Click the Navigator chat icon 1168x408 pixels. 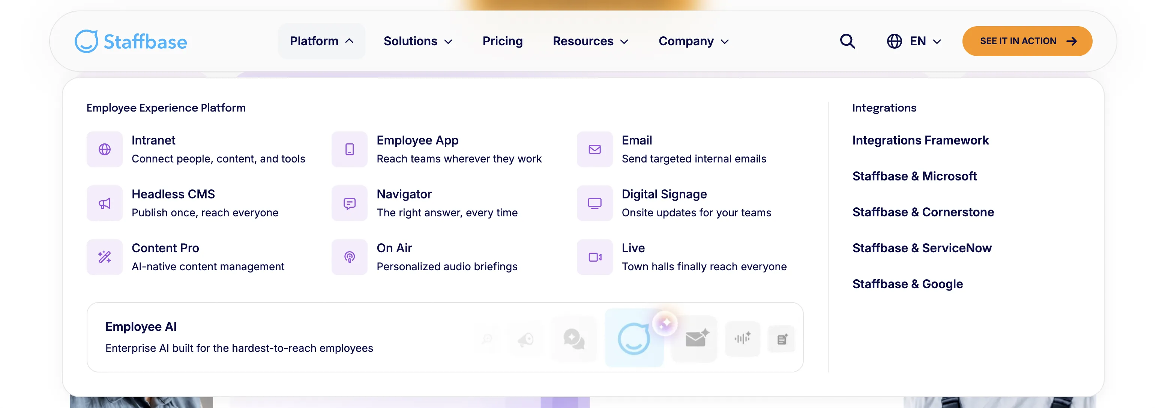(x=350, y=203)
